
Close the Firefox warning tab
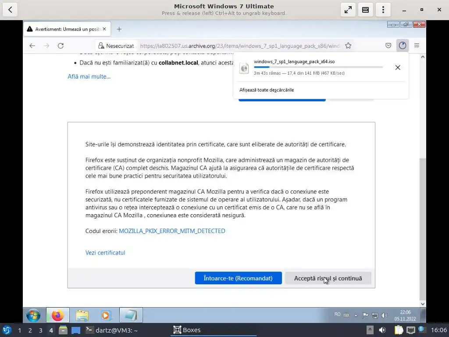click(104, 29)
